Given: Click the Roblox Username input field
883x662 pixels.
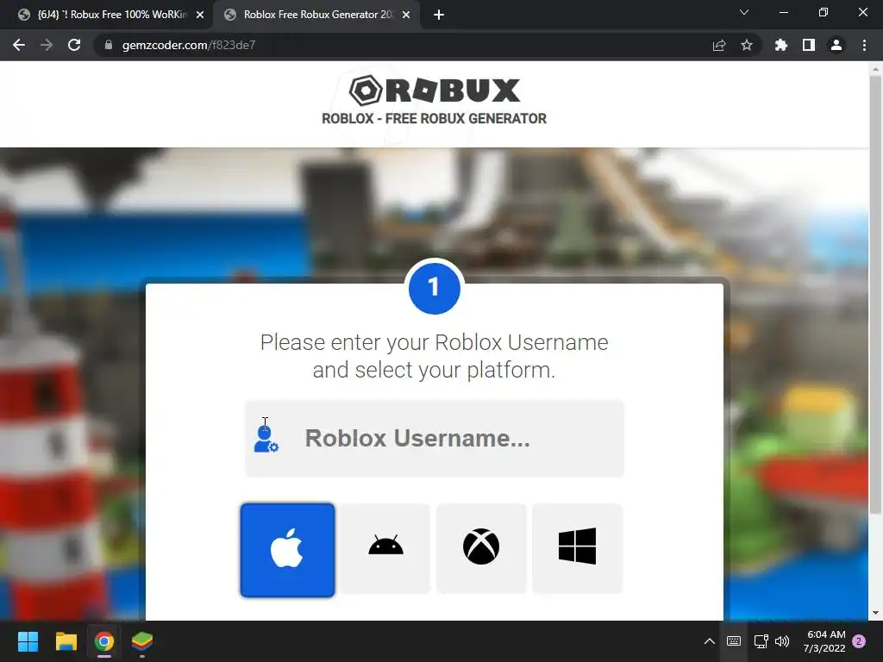Looking at the screenshot, I should (x=435, y=439).
